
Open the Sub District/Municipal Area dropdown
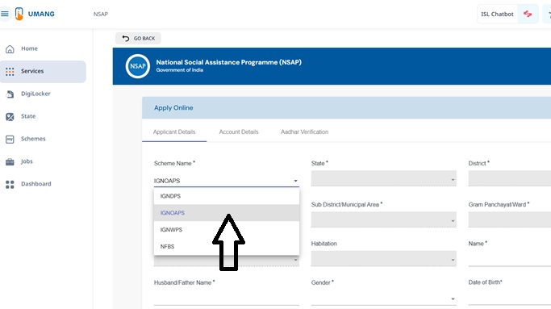pos(383,219)
